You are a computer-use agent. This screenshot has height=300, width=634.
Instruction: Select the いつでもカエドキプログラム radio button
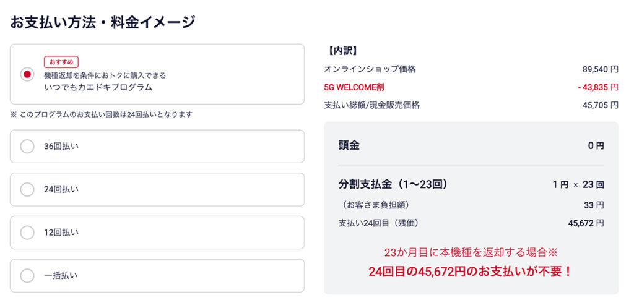pyautogui.click(x=27, y=74)
